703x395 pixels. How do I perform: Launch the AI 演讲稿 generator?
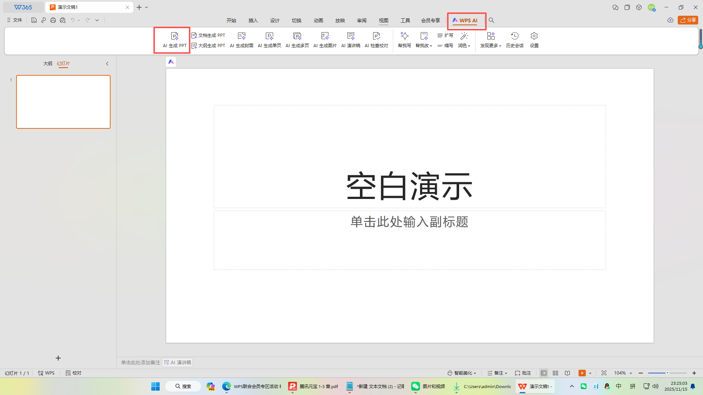click(x=350, y=40)
